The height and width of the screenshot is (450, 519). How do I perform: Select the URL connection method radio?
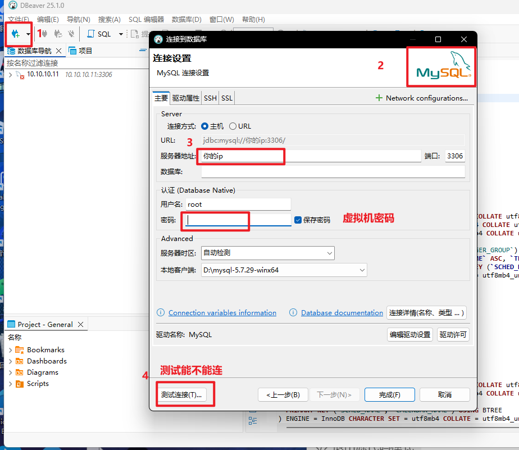[233, 126]
